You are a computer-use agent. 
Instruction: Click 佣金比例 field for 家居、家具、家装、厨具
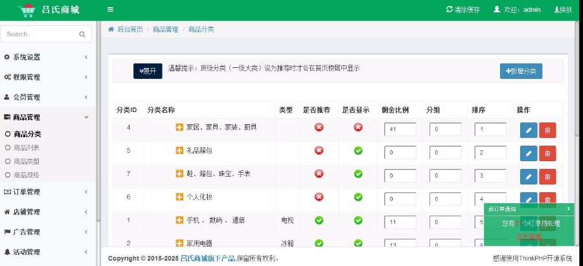point(400,129)
